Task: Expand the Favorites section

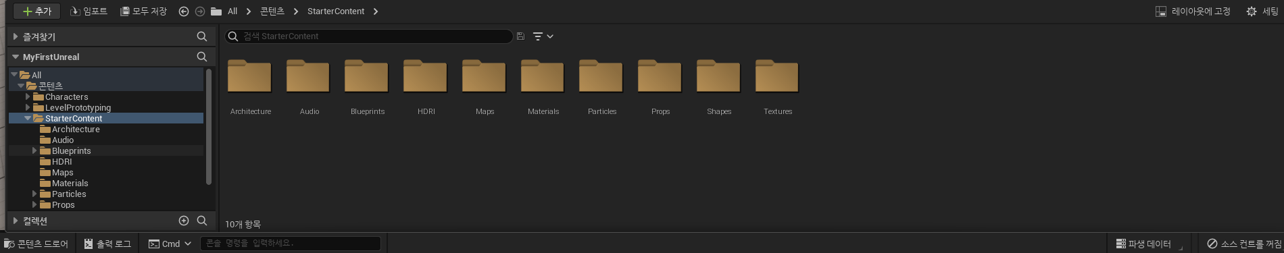Action: [x=16, y=36]
